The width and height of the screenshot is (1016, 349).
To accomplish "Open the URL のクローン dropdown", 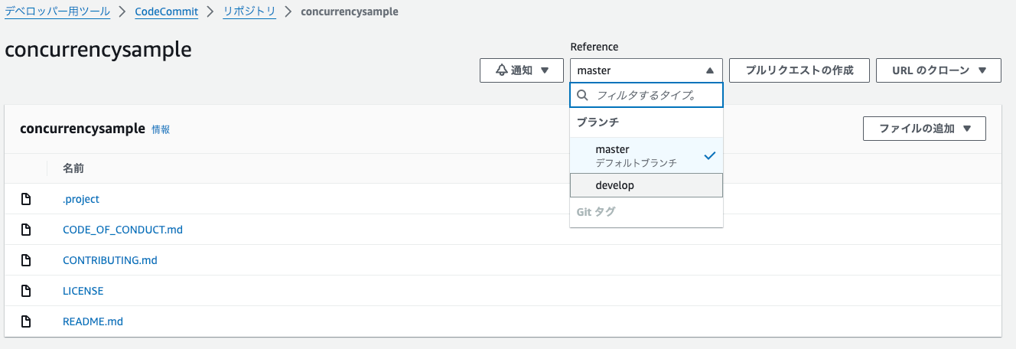I will tap(938, 70).
